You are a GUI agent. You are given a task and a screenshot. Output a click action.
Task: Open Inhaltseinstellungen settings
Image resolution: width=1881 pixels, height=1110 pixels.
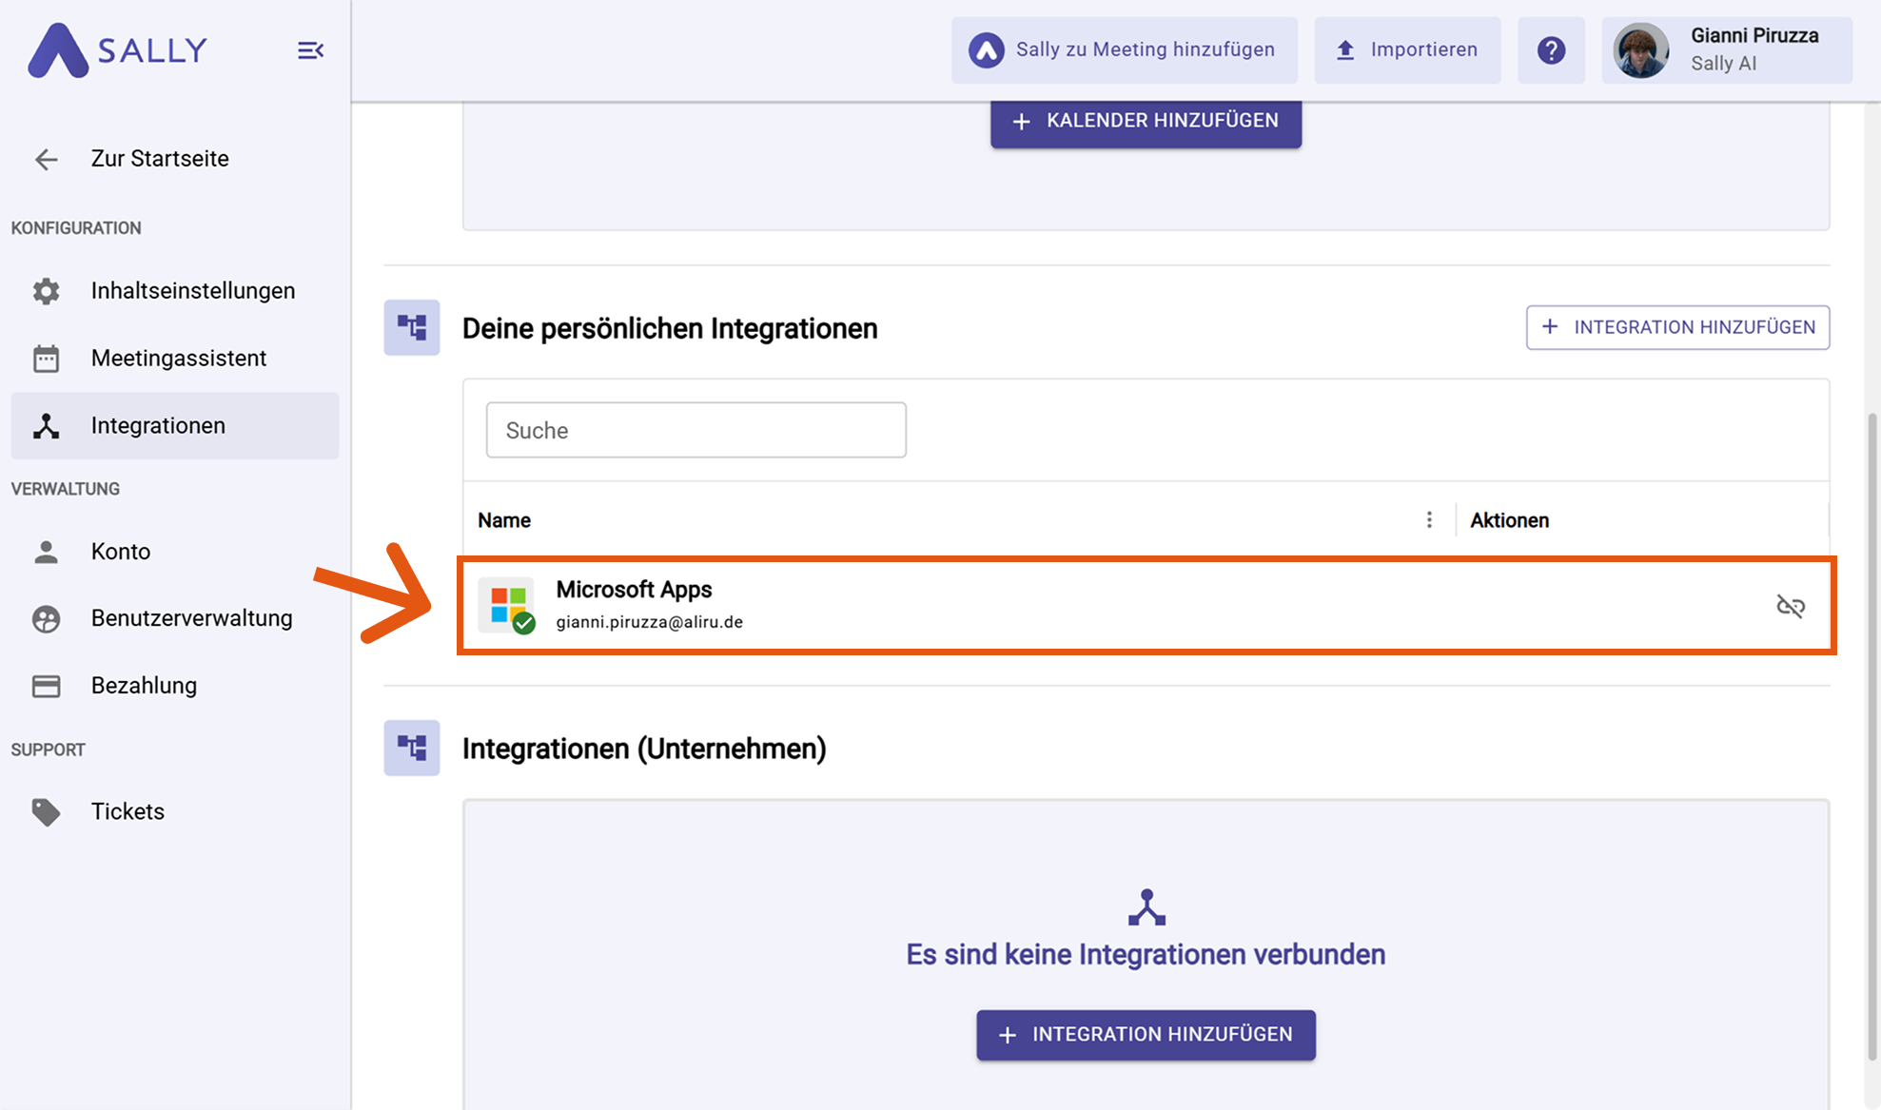click(x=192, y=291)
